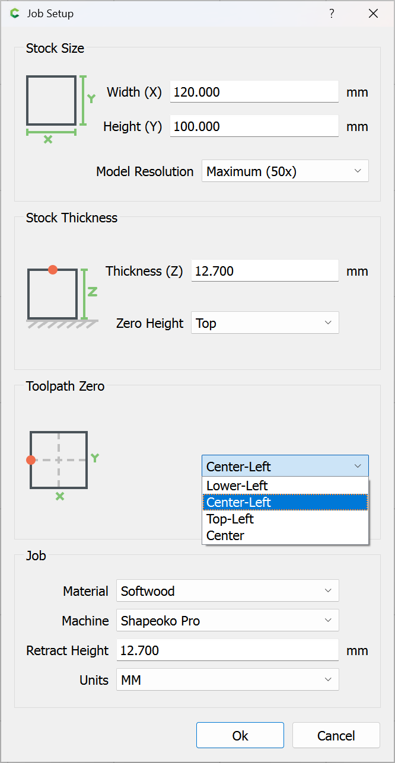Click the question mark help button
Screen dimensions: 395x763
coord(332,14)
